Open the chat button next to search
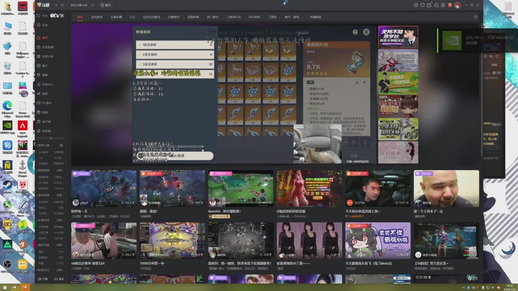This screenshot has height=291, width=518. pyautogui.click(x=106, y=5)
